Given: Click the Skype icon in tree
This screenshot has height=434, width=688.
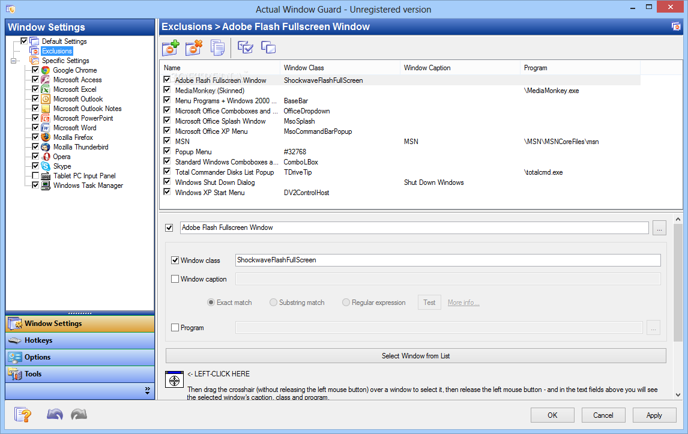Looking at the screenshot, I should tap(46, 166).
